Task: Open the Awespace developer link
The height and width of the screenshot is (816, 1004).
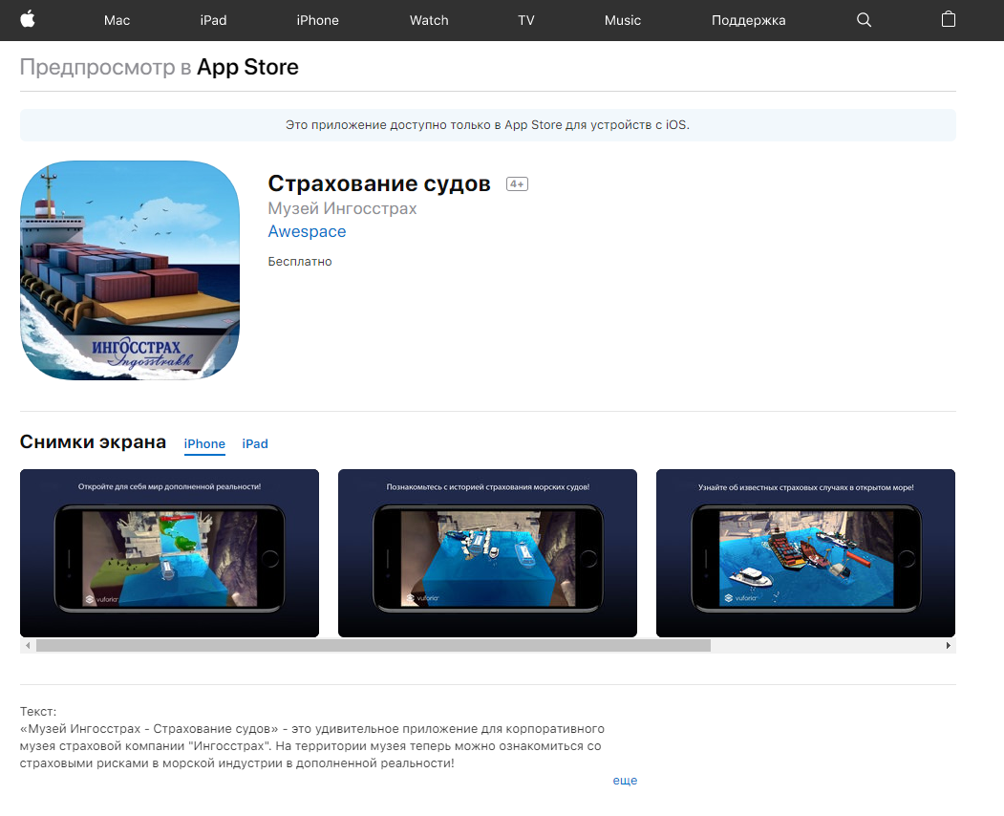Action: [307, 232]
